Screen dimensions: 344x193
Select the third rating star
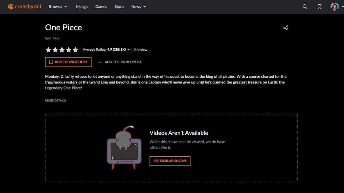point(62,50)
